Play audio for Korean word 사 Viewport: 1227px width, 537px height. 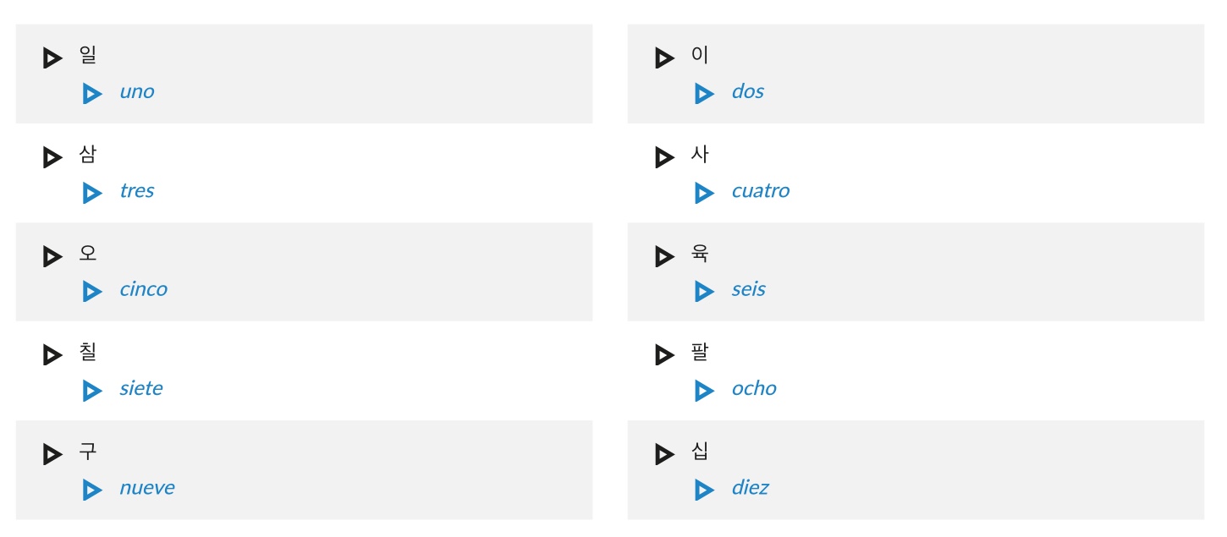point(664,157)
